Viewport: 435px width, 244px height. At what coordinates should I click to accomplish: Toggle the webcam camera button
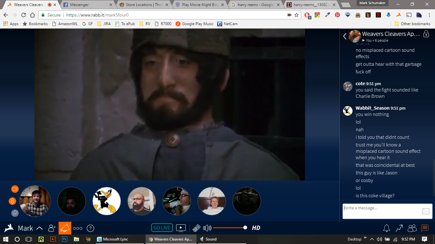click(15, 189)
